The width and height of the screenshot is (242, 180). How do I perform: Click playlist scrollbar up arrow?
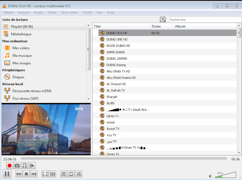pyautogui.click(x=239, y=25)
